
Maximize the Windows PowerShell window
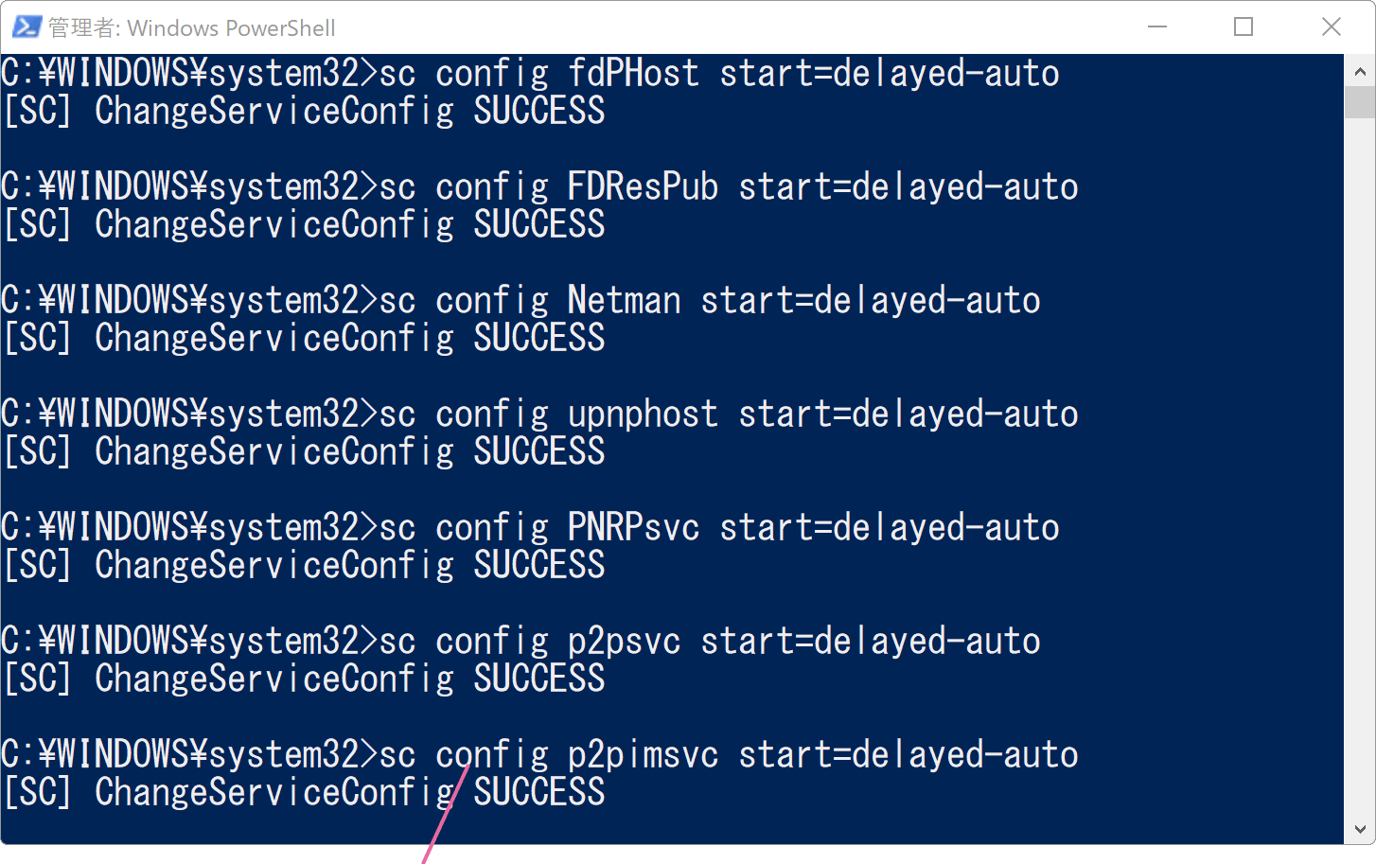coord(1244,27)
